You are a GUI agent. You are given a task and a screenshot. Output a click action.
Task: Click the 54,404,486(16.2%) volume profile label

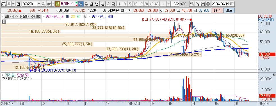tap(184, 55)
